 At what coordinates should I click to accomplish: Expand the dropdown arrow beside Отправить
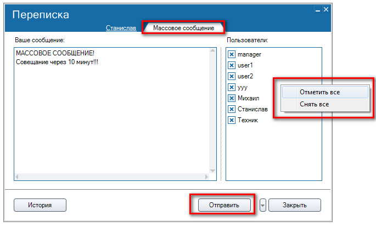coord(262,205)
